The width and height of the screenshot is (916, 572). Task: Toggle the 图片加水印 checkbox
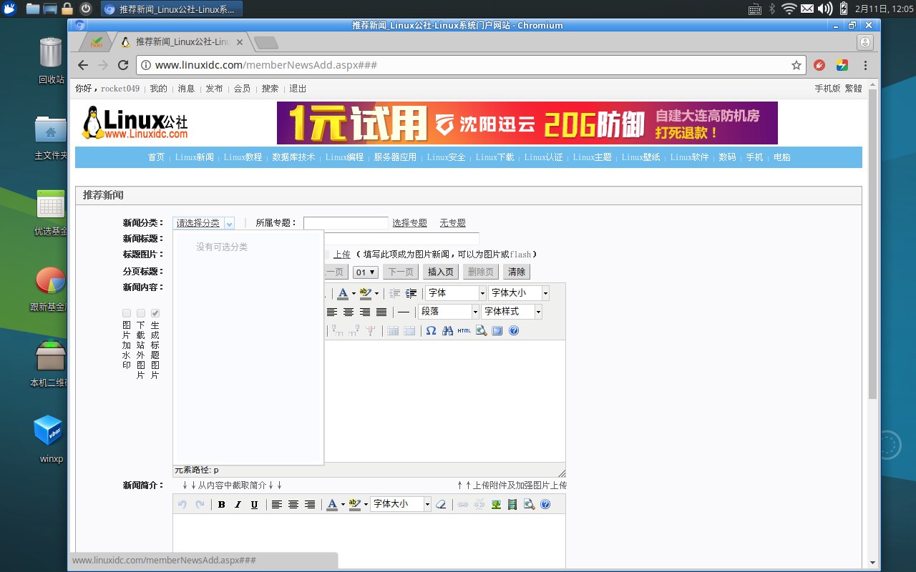pos(127,313)
